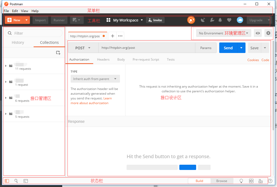Viewport: 277px width, 187px height.
Task: Open the user cloud avatar icon
Action: 240,20
